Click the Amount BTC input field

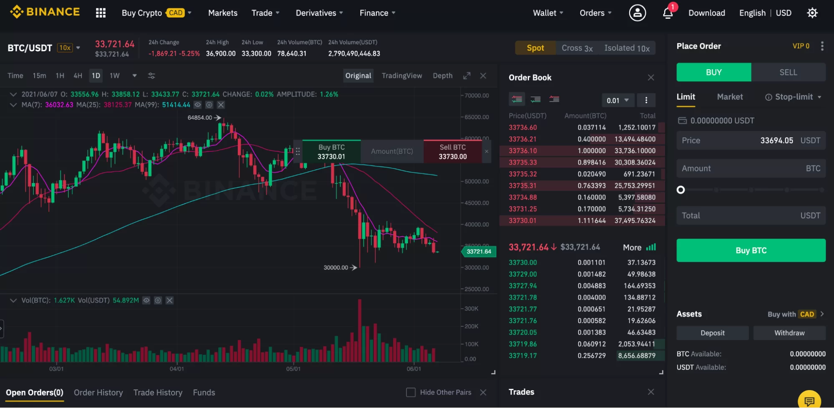tap(751, 168)
